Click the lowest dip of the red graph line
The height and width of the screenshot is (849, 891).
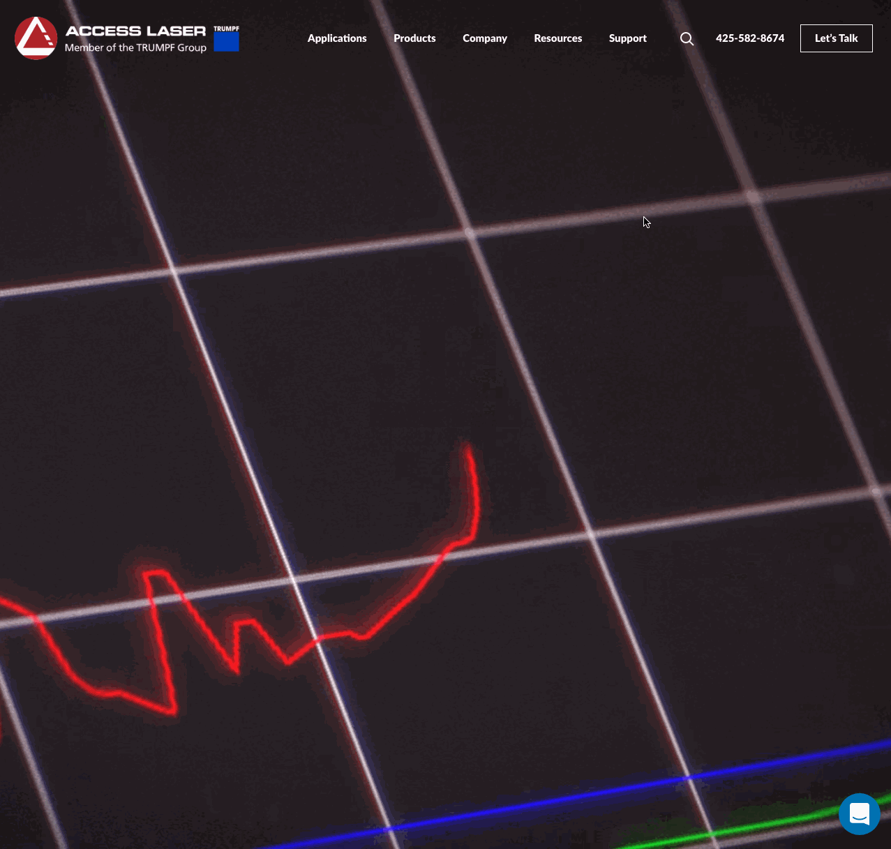point(172,710)
